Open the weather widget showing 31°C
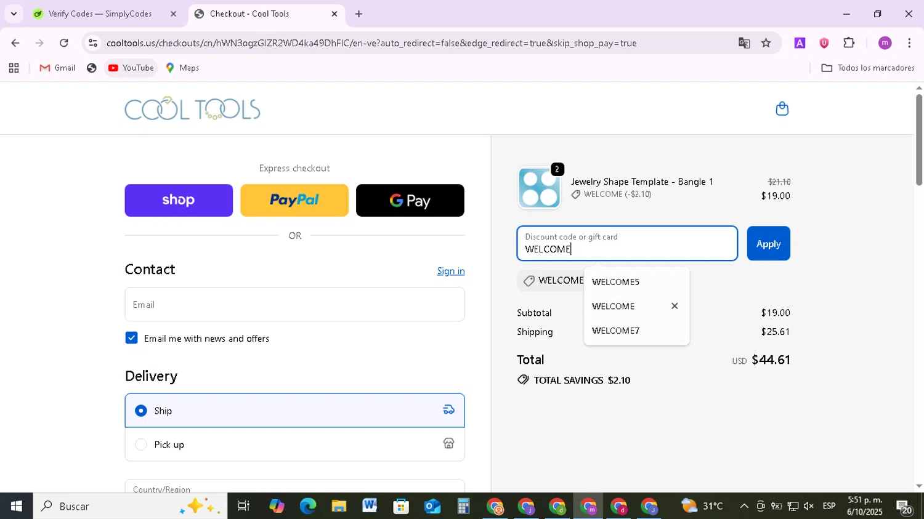The width and height of the screenshot is (924, 519). (x=702, y=506)
